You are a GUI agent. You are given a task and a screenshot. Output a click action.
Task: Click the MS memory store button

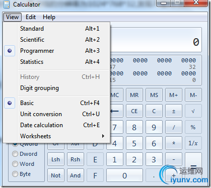click(x=154, y=95)
